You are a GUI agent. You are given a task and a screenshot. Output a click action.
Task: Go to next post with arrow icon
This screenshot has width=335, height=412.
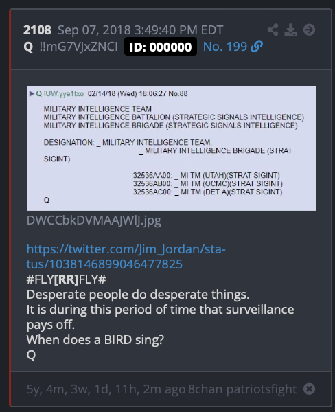coord(309,30)
